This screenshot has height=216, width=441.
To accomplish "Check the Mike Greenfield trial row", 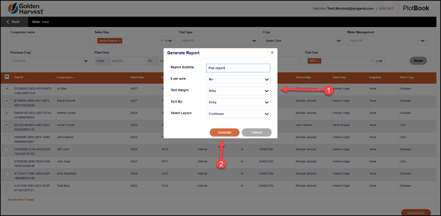I will pos(7,173).
